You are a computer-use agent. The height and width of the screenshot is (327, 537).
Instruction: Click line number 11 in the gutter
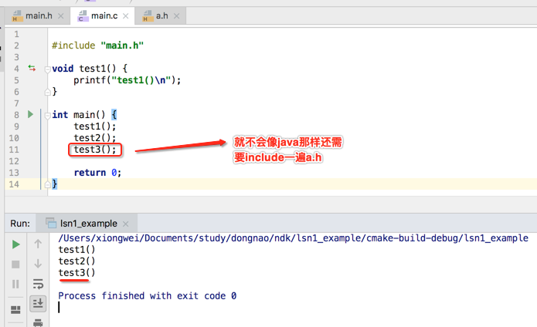tap(14, 150)
